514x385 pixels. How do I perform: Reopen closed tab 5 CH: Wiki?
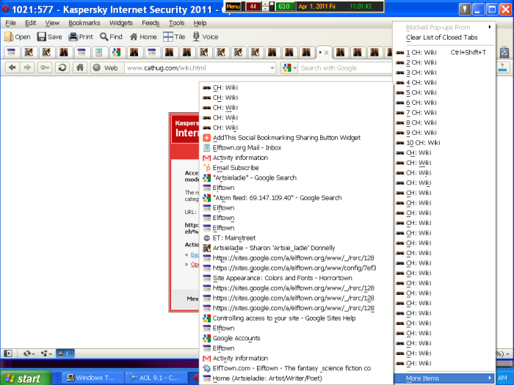click(x=444, y=92)
